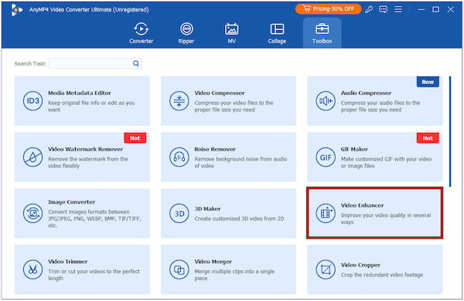Click 'Keep original file info' description

tap(91, 106)
